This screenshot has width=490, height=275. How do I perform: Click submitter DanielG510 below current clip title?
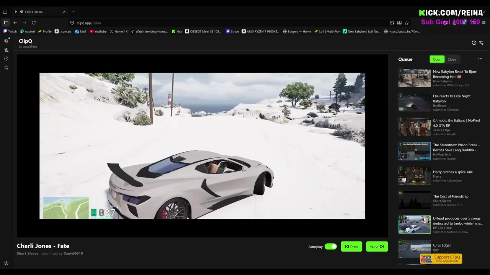(73, 253)
